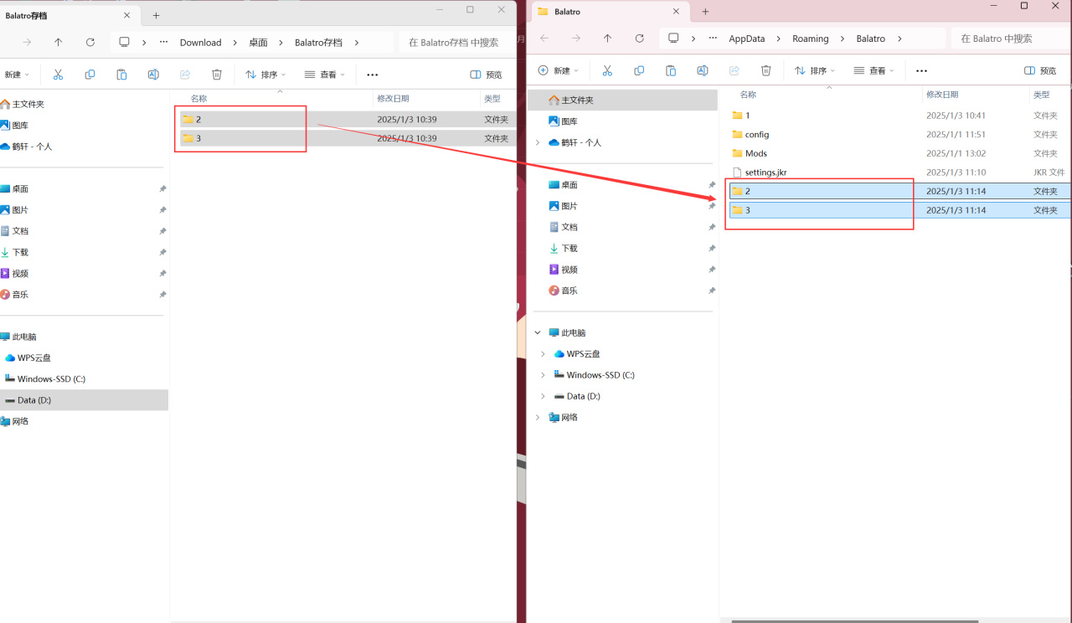
Task: Add a new tab in Balatro存档 window
Action: [x=156, y=15]
